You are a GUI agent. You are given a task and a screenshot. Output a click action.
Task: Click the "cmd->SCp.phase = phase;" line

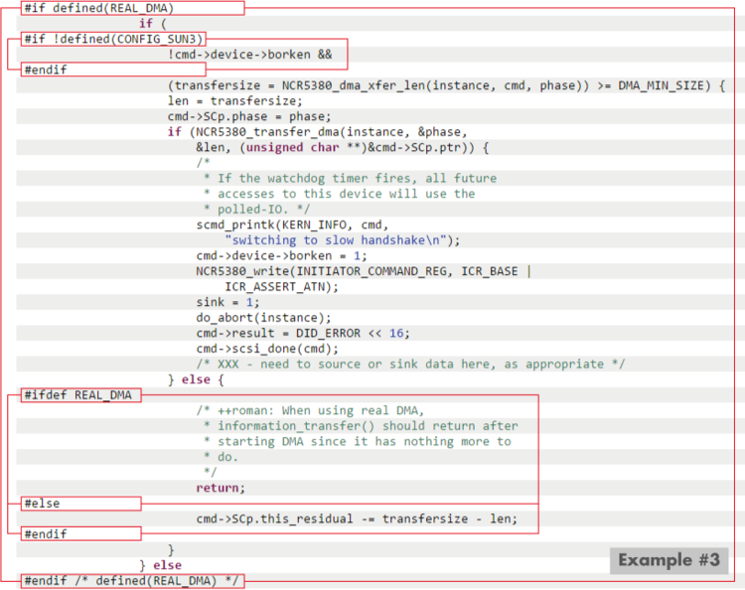[249, 116]
